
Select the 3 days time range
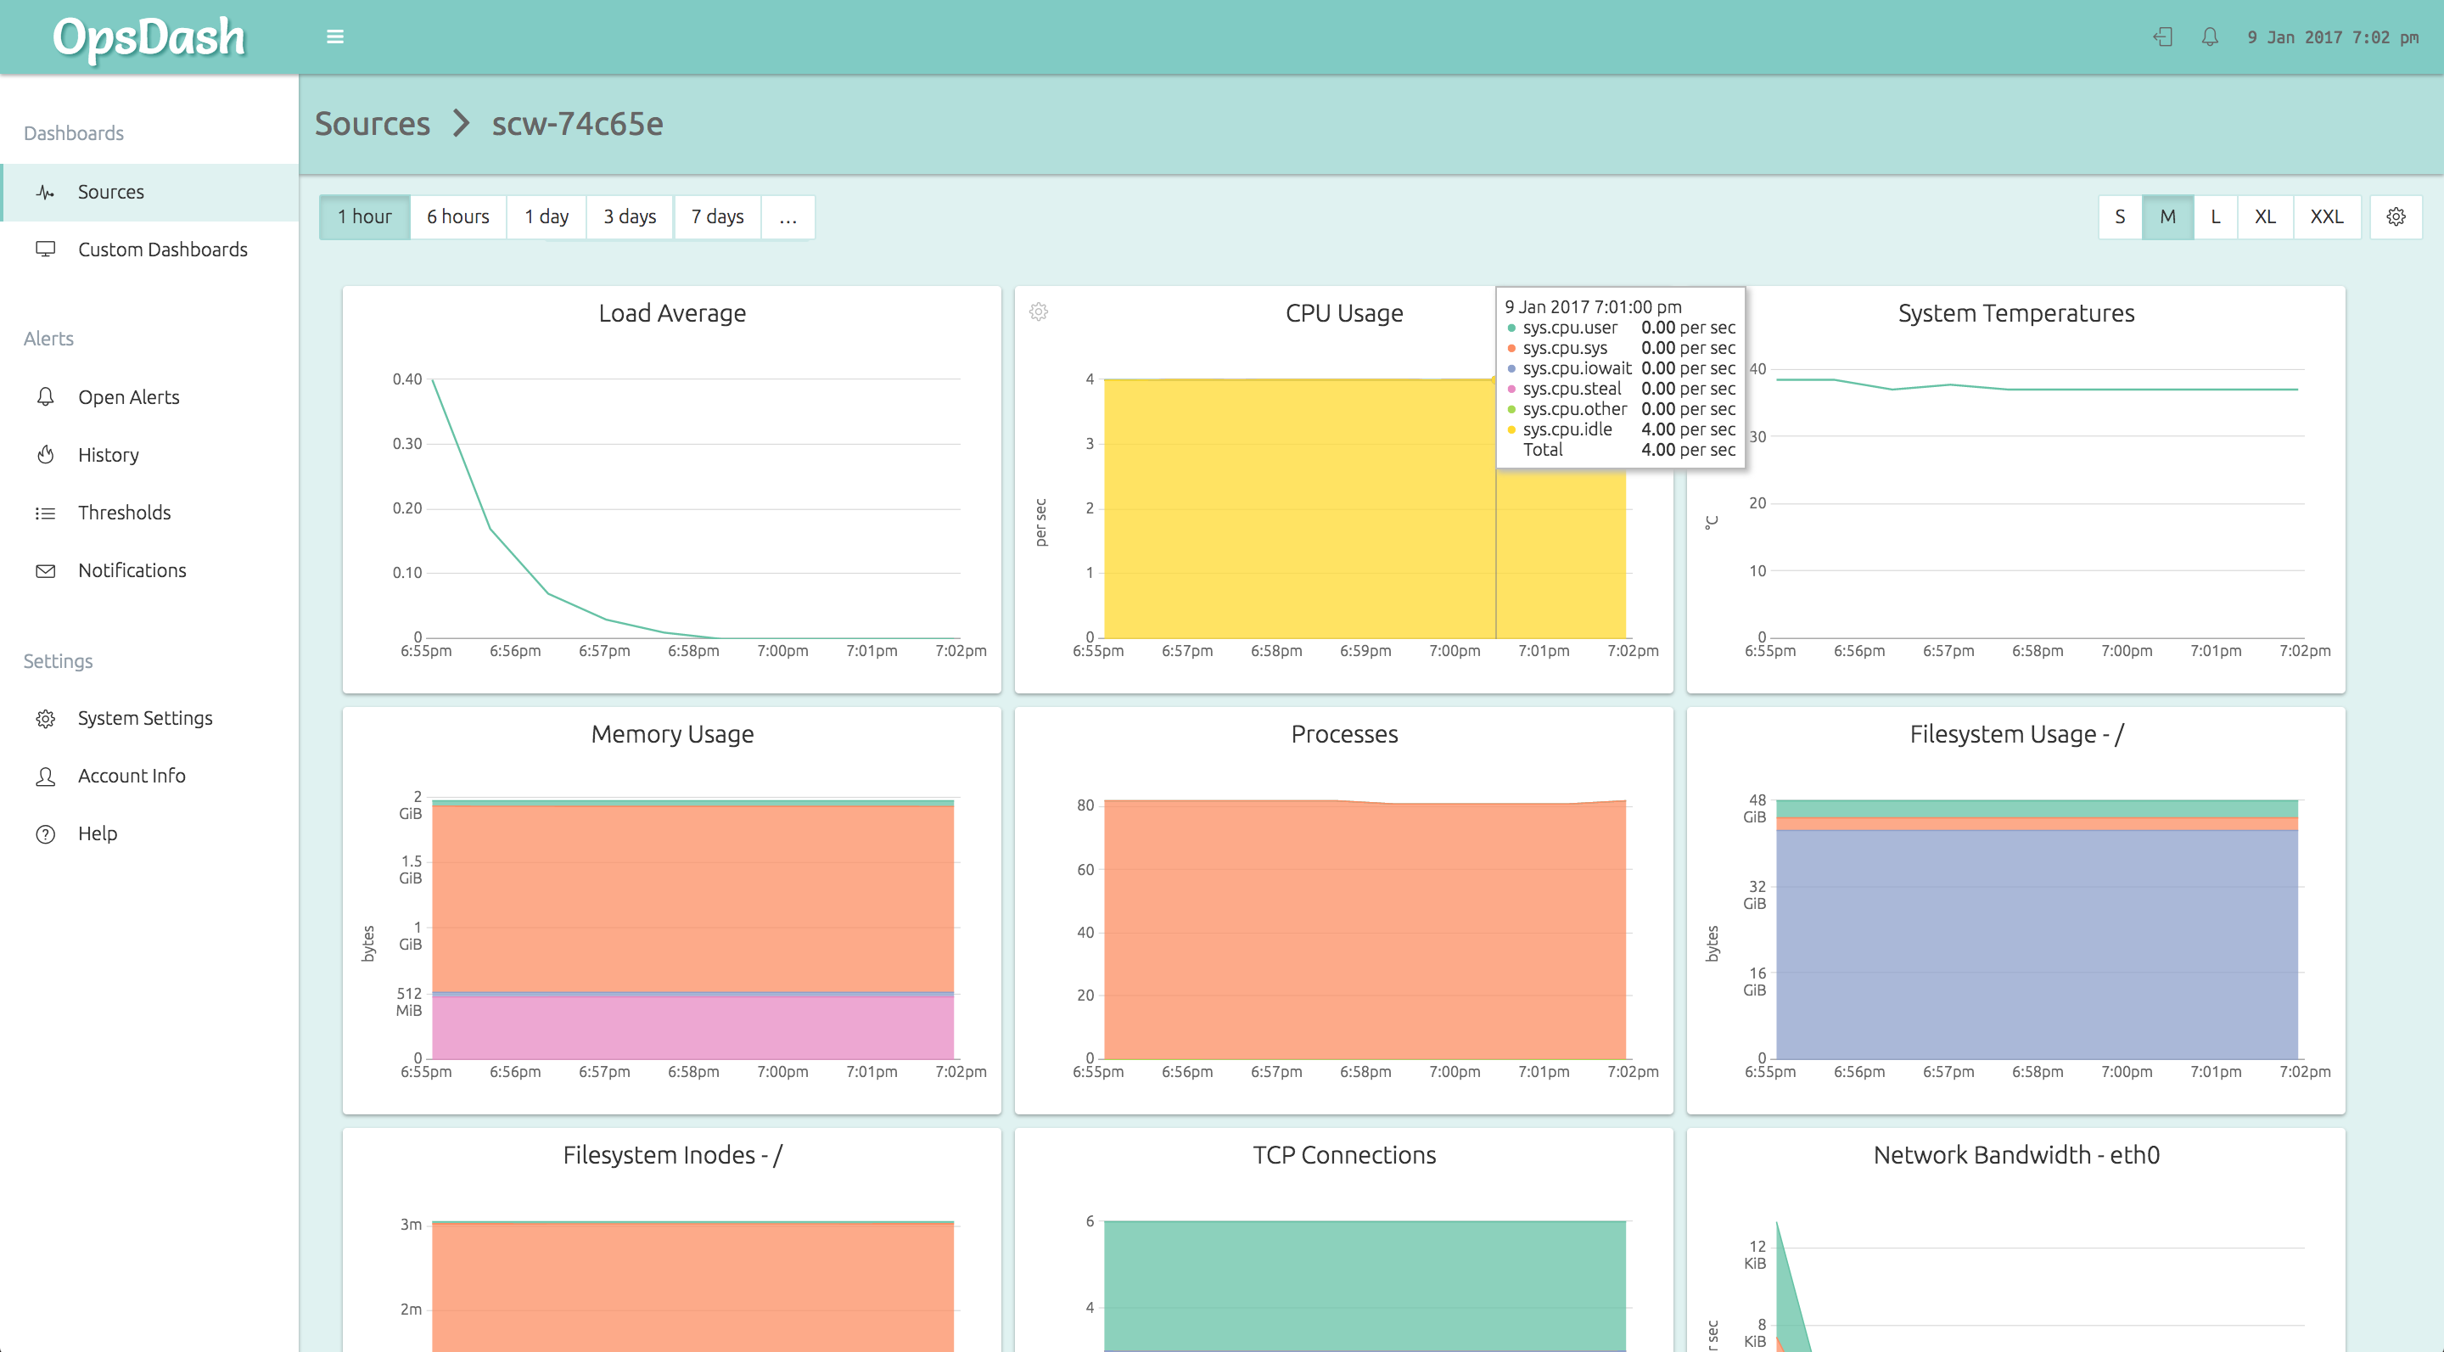630,217
